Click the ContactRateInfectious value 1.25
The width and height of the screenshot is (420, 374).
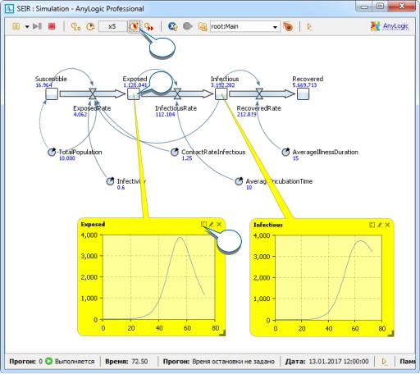(187, 158)
